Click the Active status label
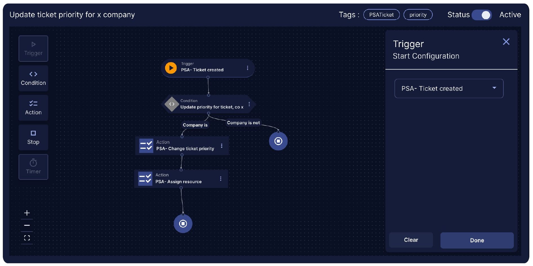 [510, 15]
